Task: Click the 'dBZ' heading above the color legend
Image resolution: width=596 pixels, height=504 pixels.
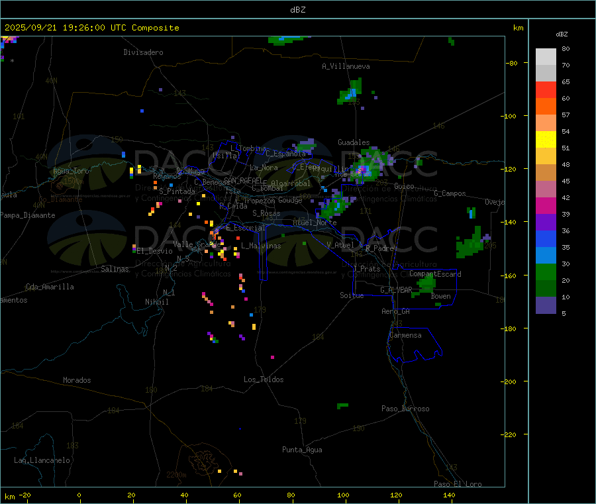Action: [x=562, y=34]
